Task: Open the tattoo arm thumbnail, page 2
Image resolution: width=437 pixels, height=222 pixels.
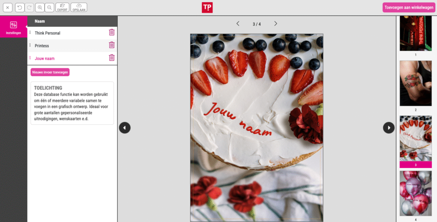Action: point(415,84)
